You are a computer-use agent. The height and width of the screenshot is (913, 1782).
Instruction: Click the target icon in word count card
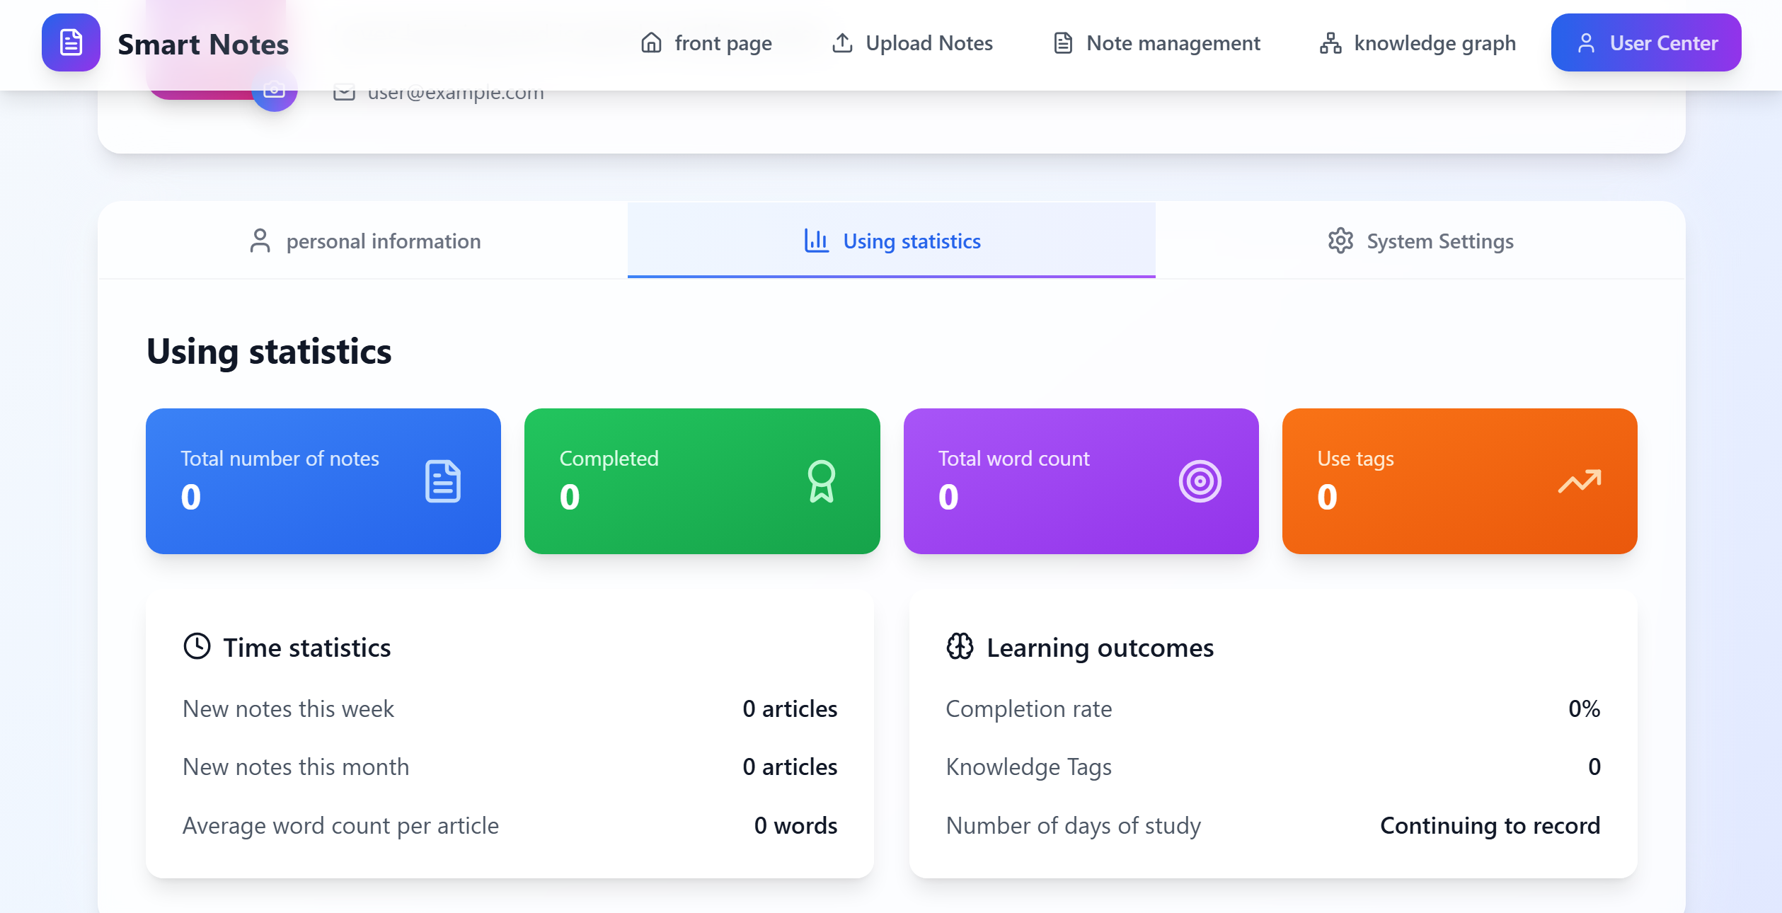coord(1200,481)
